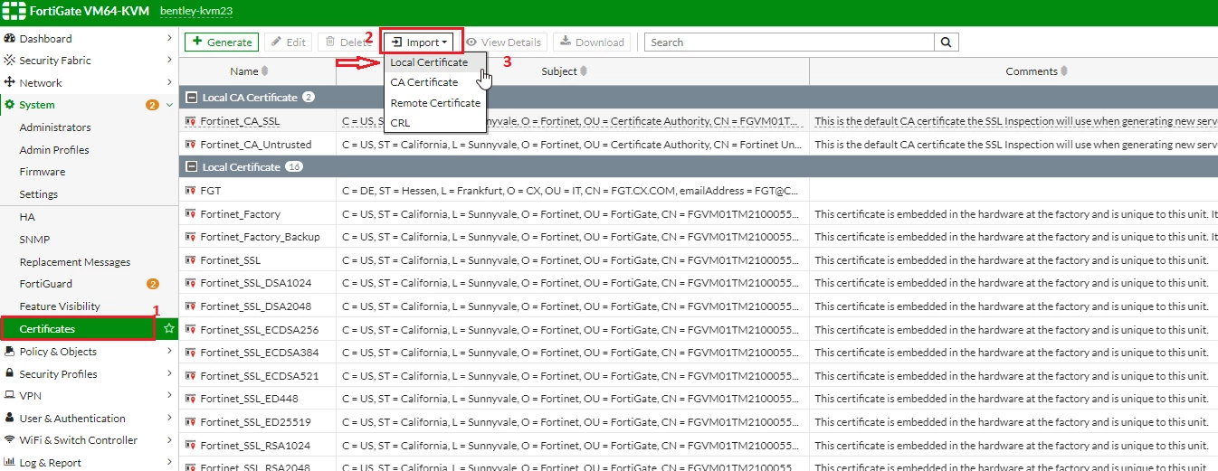This screenshot has height=471, width=1218.
Task: Select the Fortinet_SSL_DSA2048 row
Action: coord(699,306)
